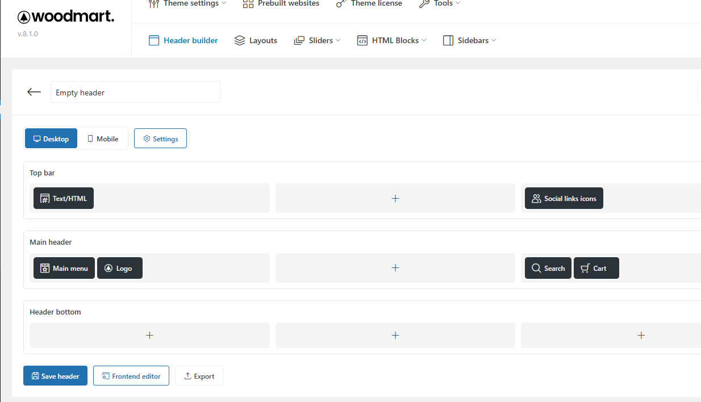Click the Export button

click(x=199, y=376)
